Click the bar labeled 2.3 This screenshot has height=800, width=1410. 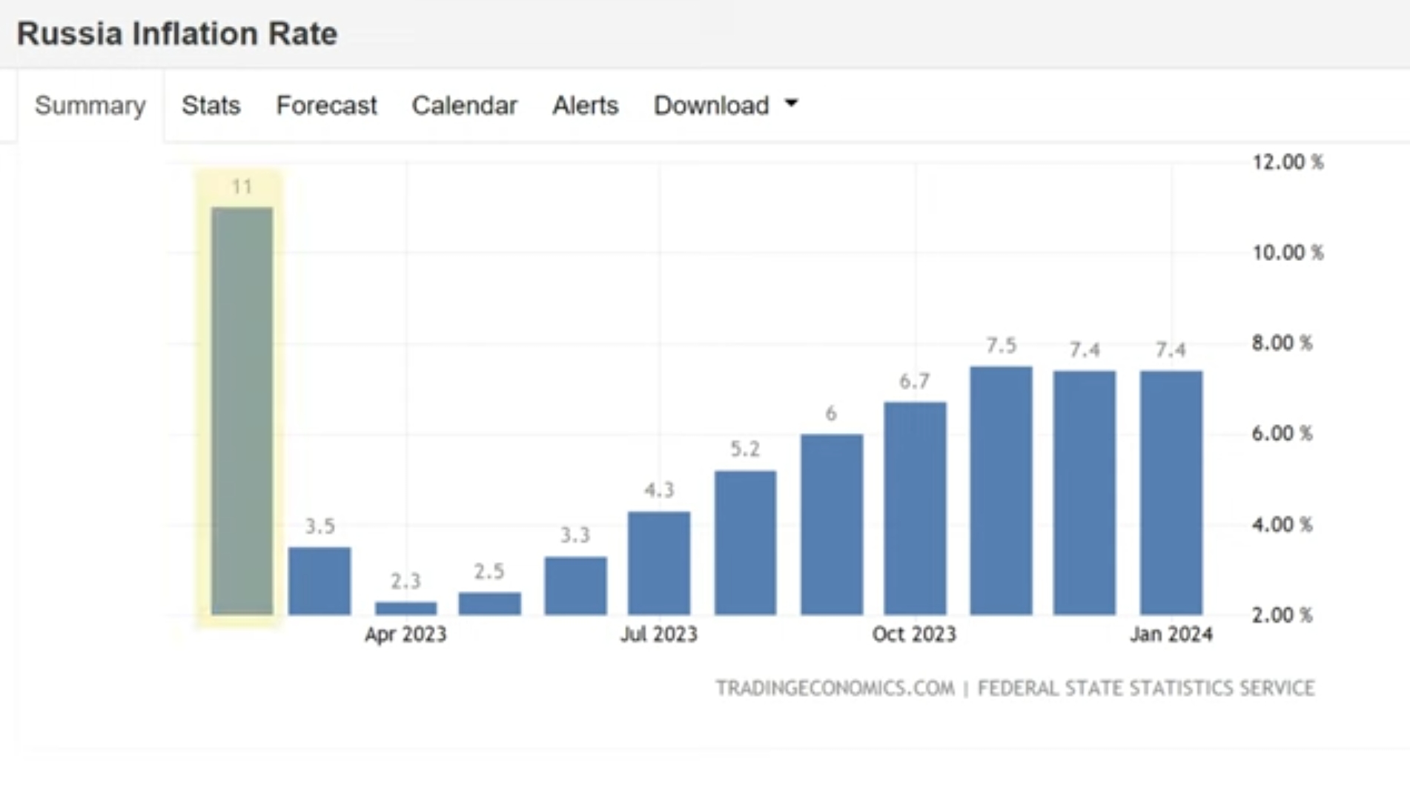click(406, 608)
